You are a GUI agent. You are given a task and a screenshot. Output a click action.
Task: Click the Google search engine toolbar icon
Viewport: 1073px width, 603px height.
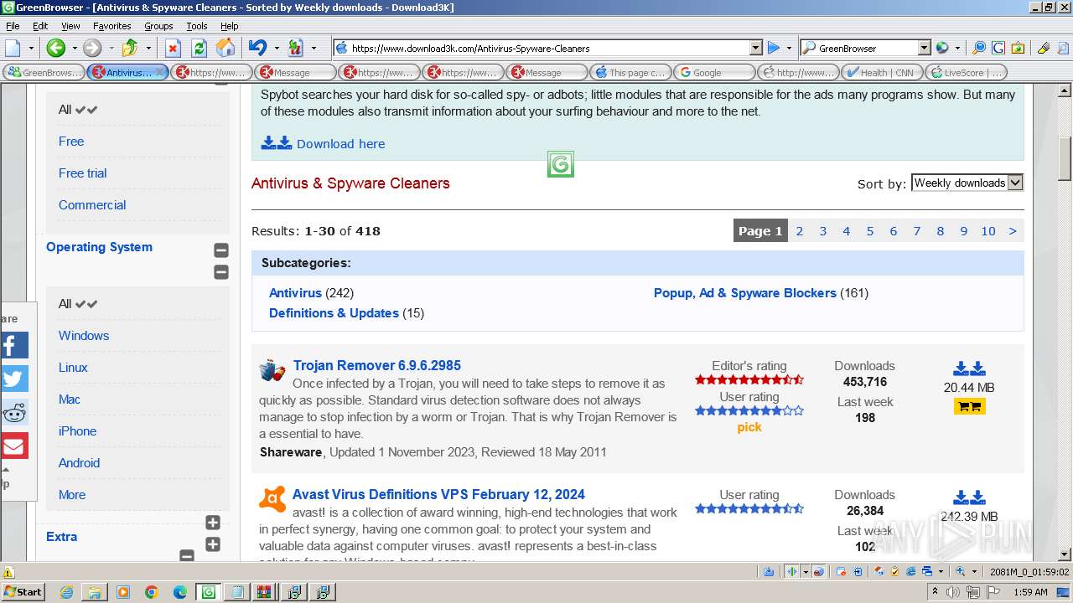(998, 48)
